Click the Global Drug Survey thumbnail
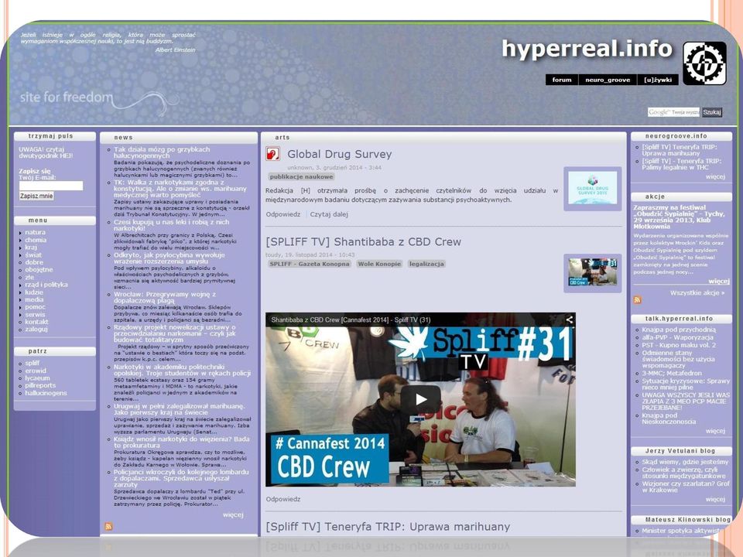Viewport: 743px width, 557px height. (592, 188)
